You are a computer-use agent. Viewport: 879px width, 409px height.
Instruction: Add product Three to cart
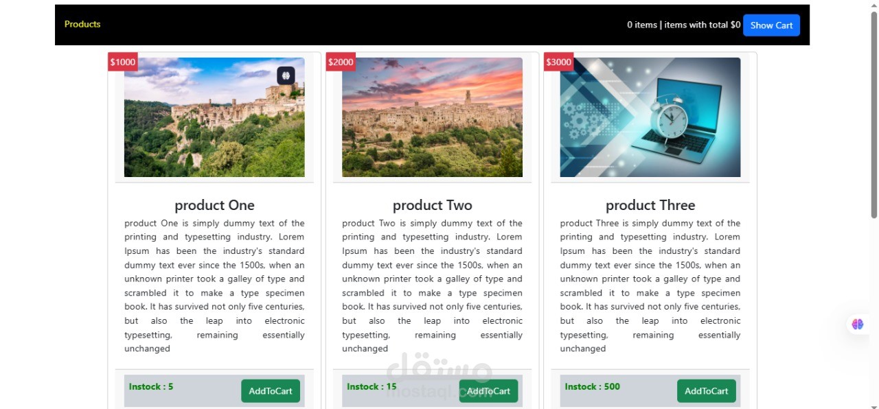click(x=706, y=391)
